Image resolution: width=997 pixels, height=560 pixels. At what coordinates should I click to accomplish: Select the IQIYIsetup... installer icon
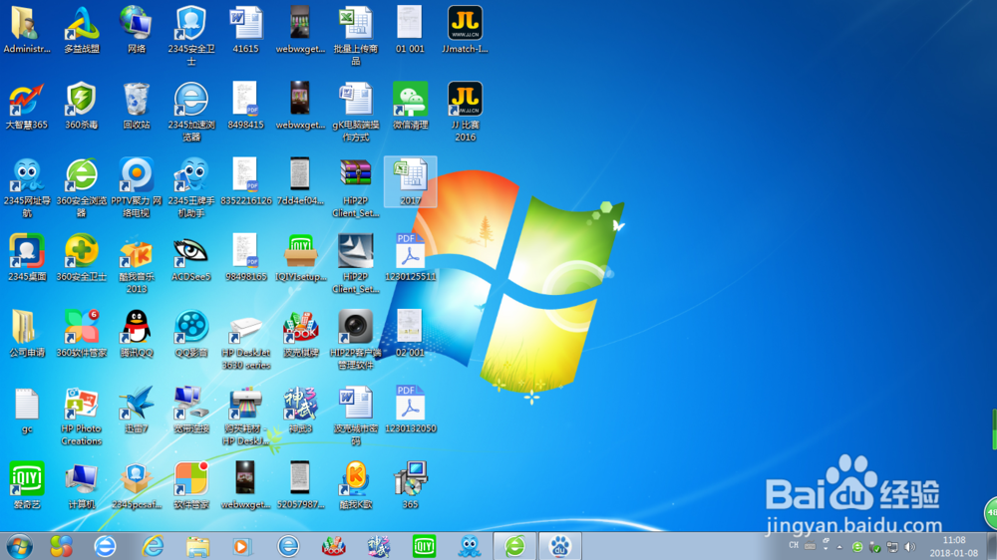(301, 257)
